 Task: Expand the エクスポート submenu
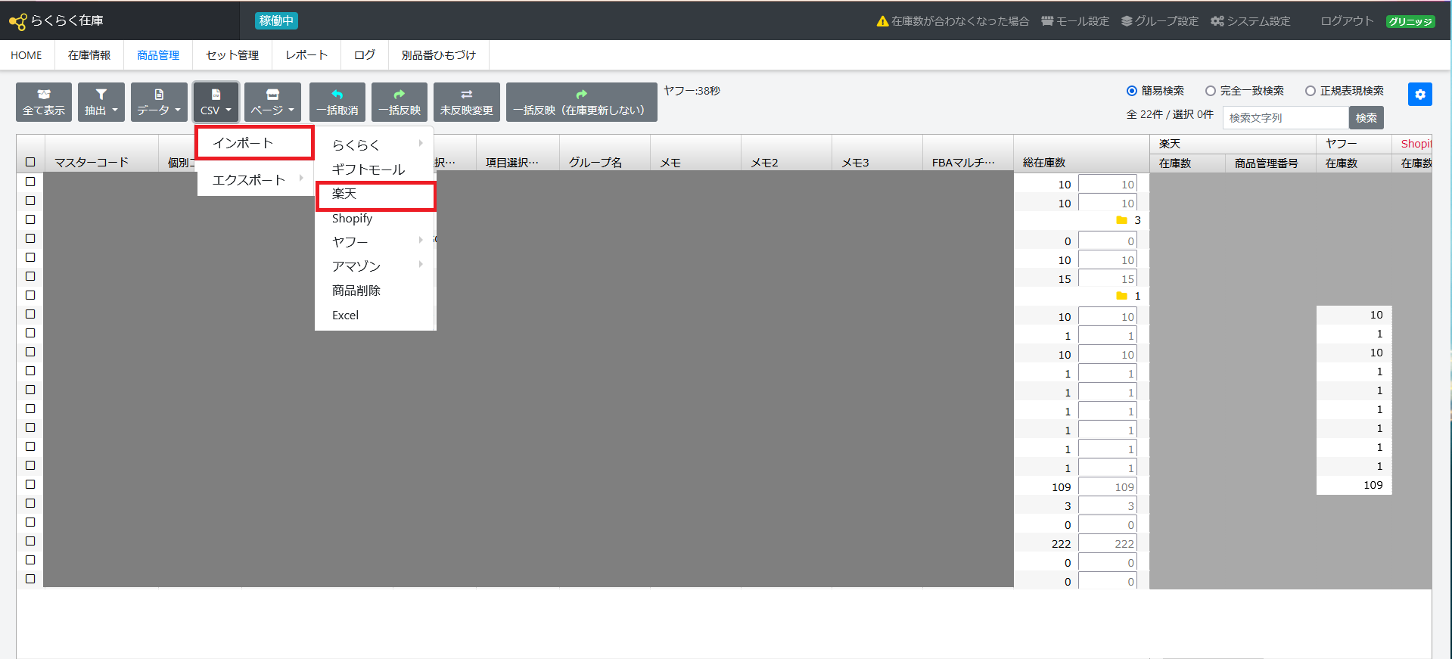tap(256, 179)
